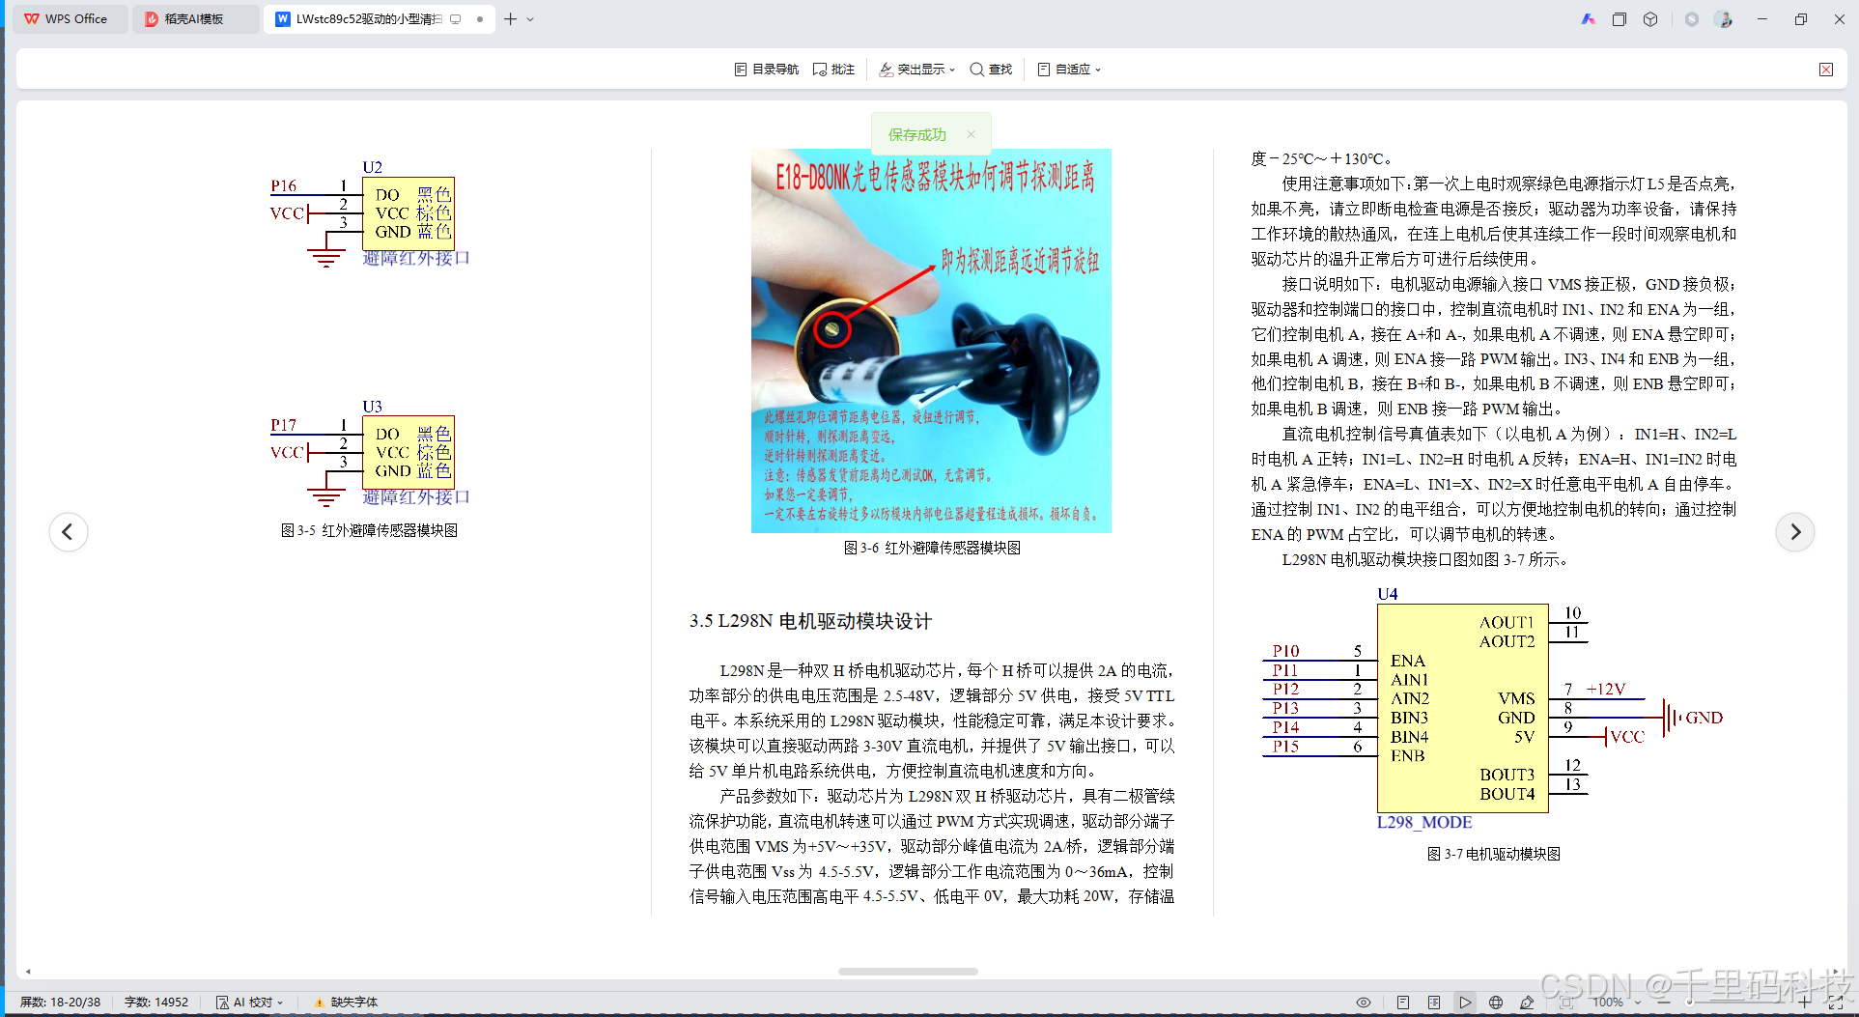This screenshot has width=1859, height=1017.
Task: Click the 字数 14952 word count
Action: click(156, 1003)
